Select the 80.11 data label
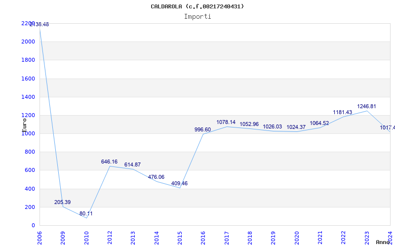Screen dimensions: 395x247 [x=86, y=213]
